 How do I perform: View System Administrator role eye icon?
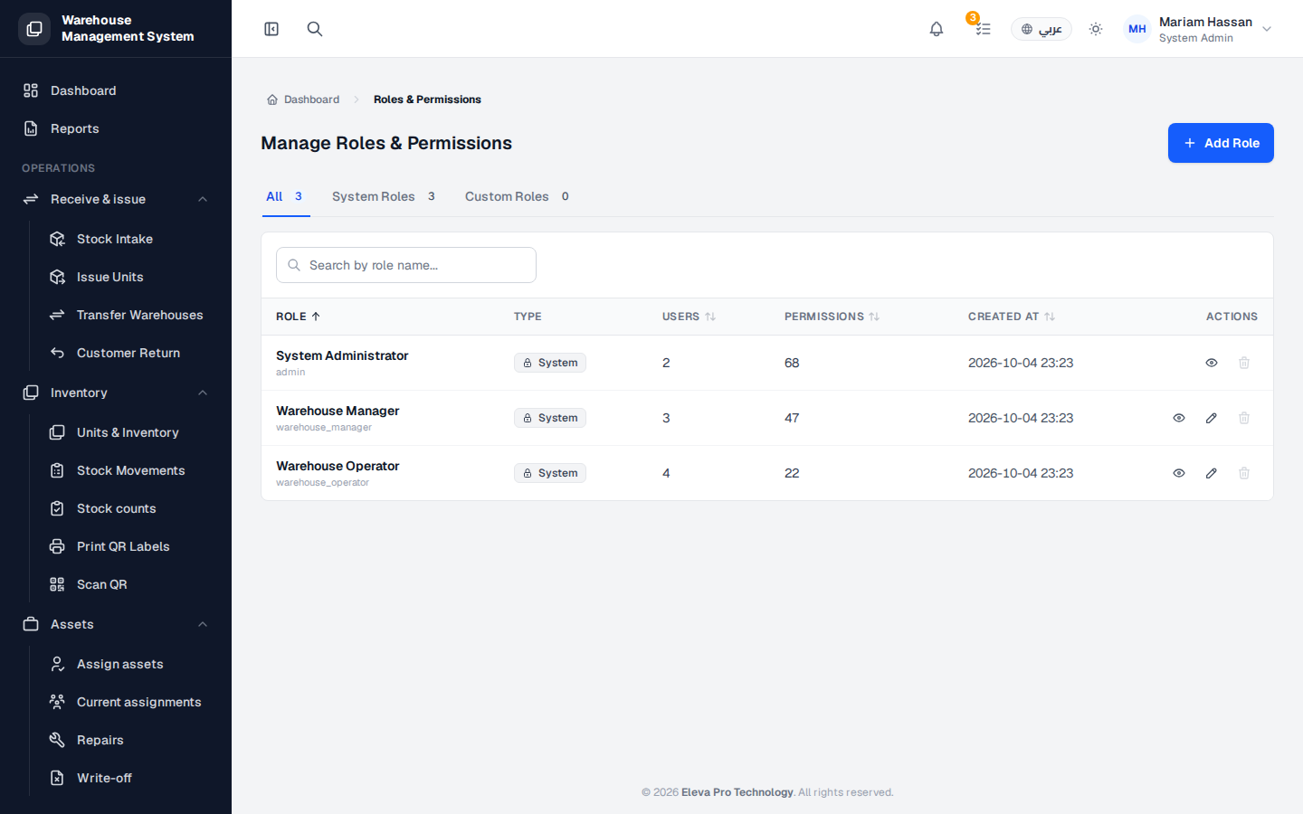(1212, 363)
